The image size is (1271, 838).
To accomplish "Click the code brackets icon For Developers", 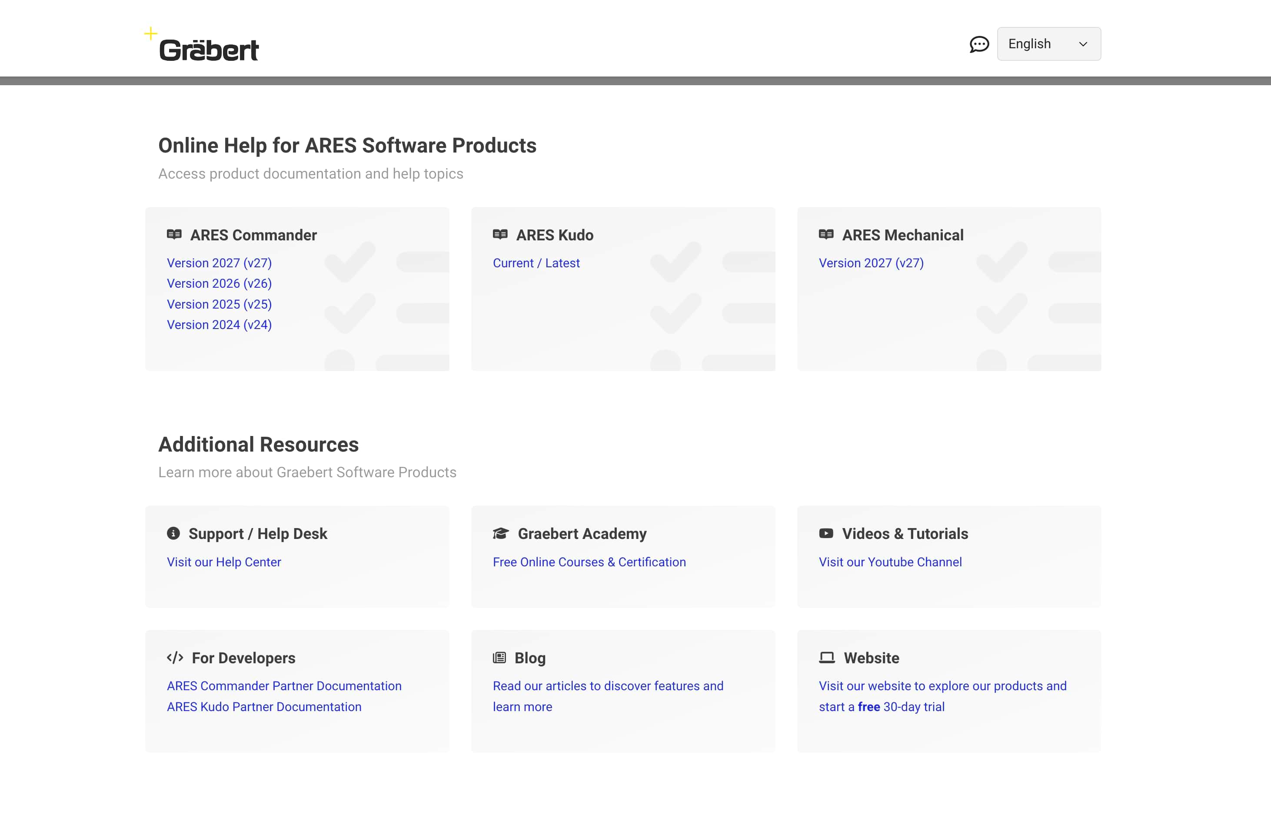I will pos(175,657).
